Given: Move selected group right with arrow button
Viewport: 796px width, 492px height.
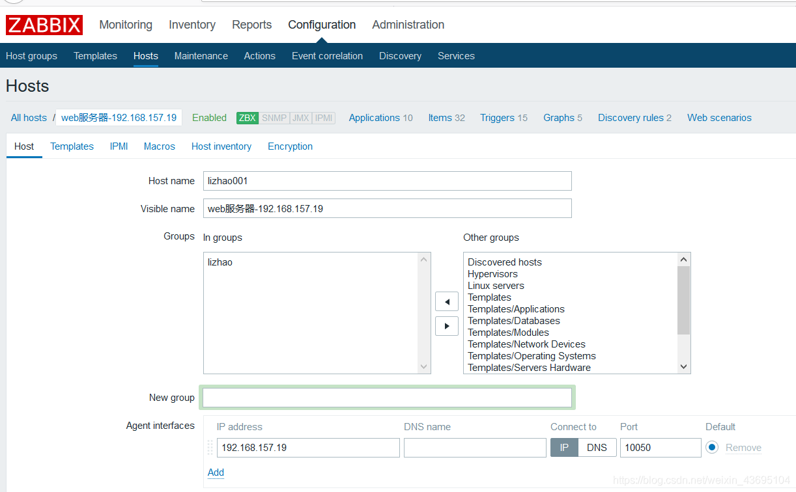Looking at the screenshot, I should [447, 326].
